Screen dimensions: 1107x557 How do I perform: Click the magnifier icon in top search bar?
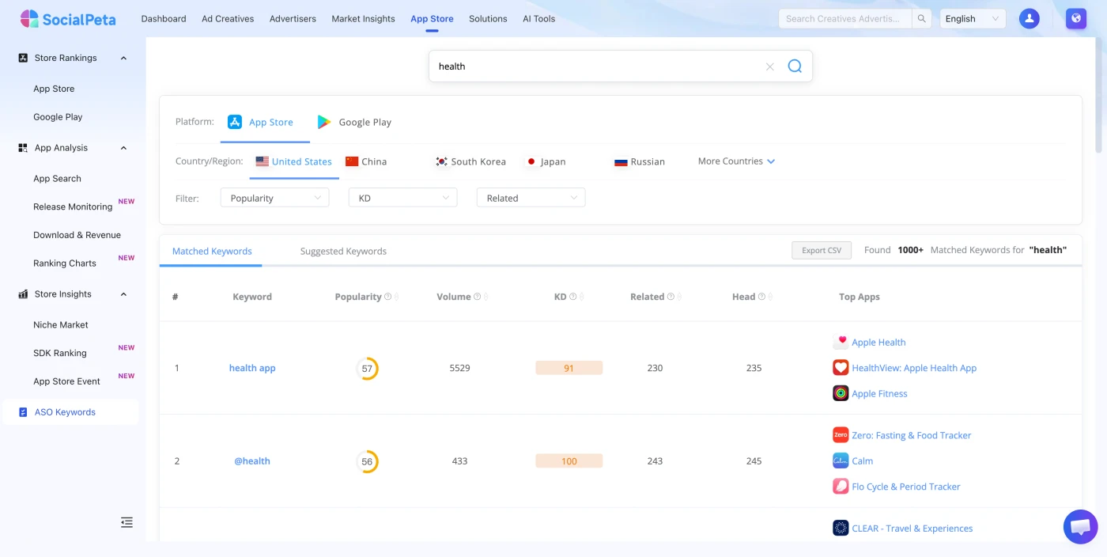[x=922, y=19]
